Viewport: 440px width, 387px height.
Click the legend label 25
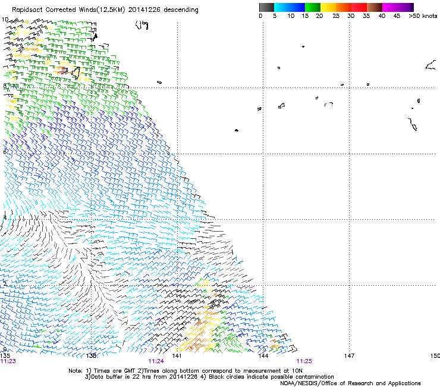336,16
